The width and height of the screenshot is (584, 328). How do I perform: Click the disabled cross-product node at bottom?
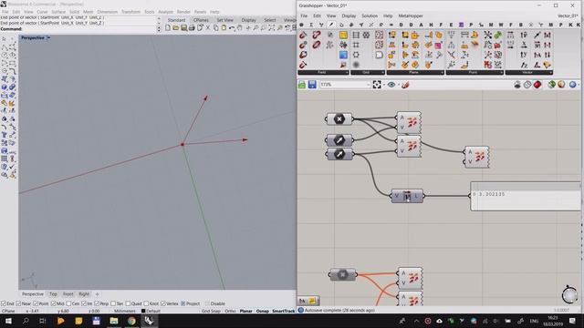pyautogui.click(x=343, y=275)
